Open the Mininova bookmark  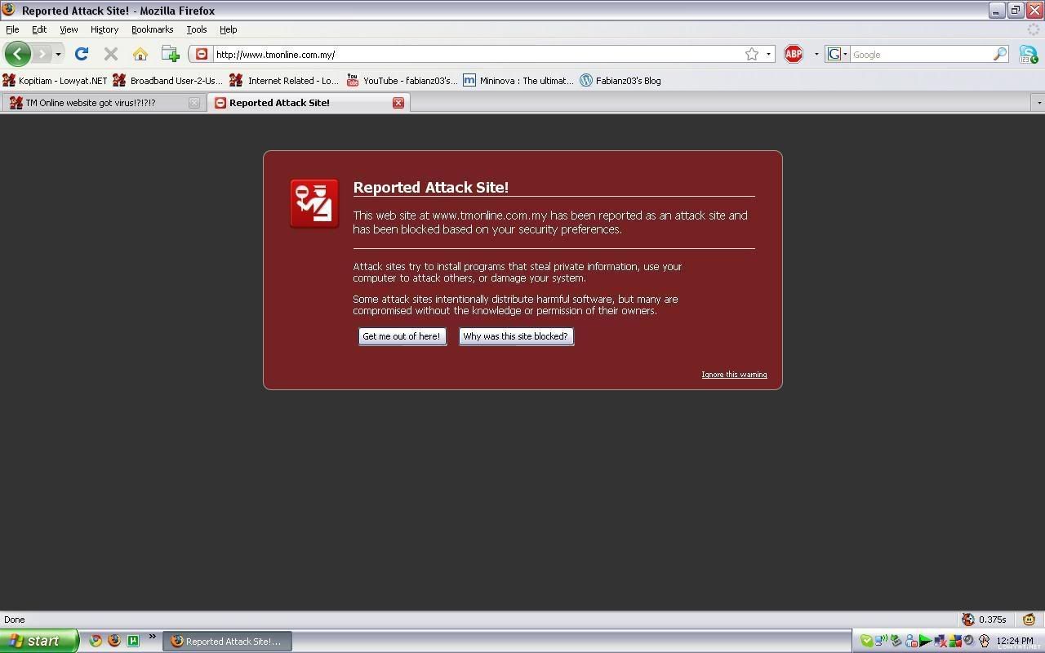pyautogui.click(x=518, y=80)
